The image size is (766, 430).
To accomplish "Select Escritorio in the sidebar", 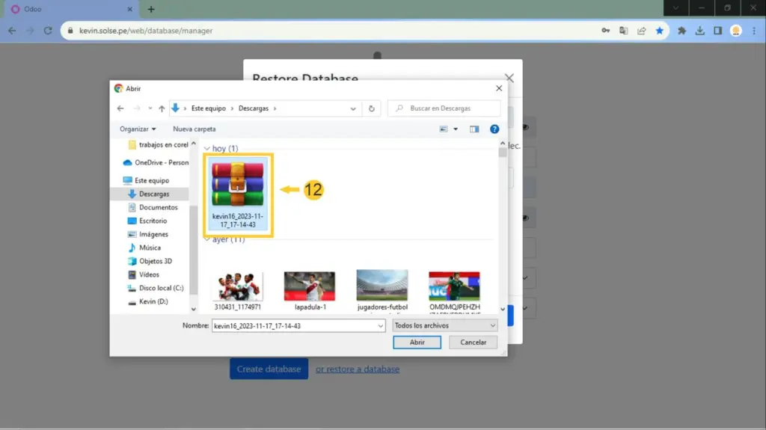I will (153, 221).
